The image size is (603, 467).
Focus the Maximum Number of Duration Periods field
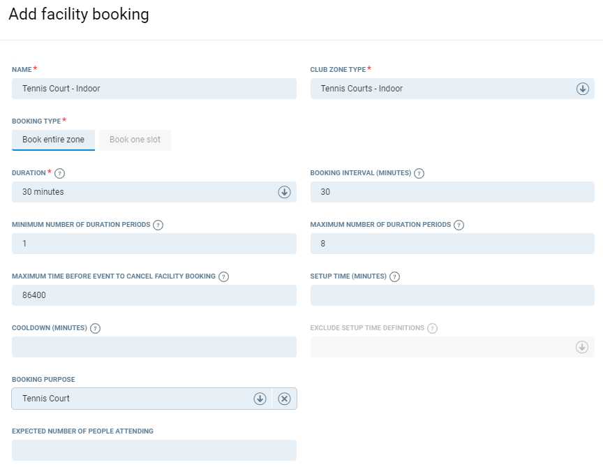pos(452,244)
